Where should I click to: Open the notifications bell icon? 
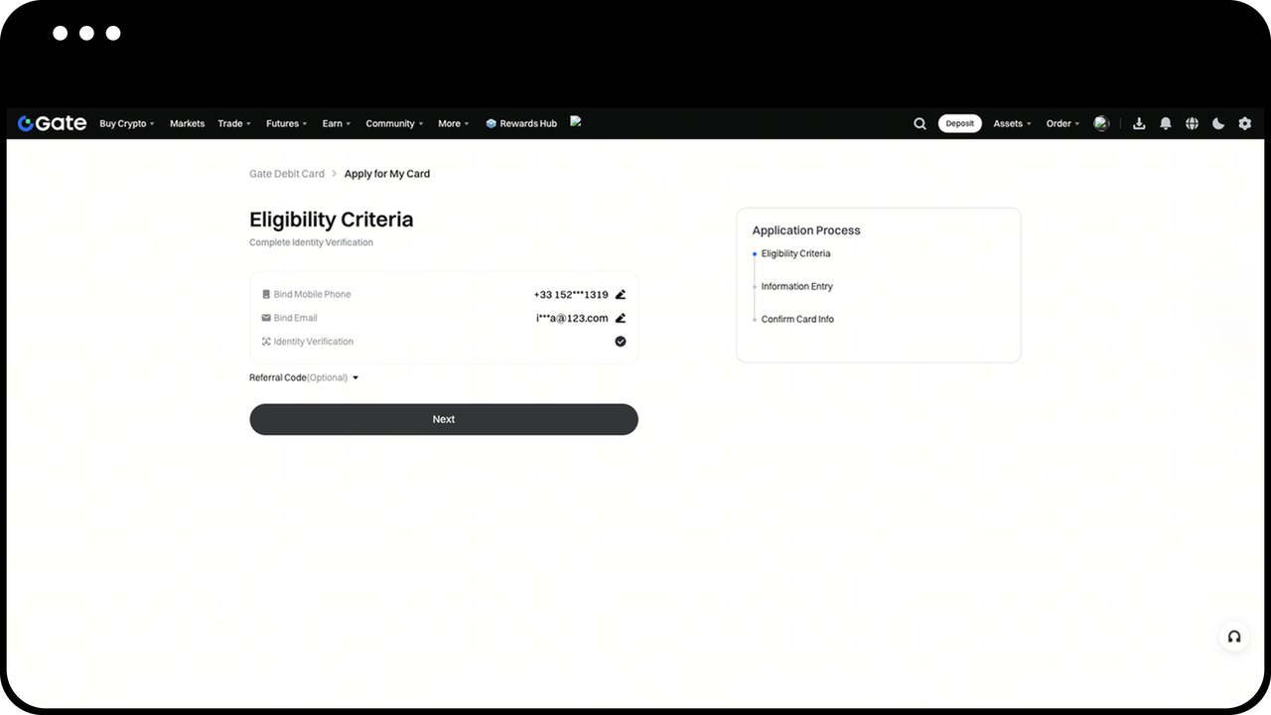tap(1166, 124)
